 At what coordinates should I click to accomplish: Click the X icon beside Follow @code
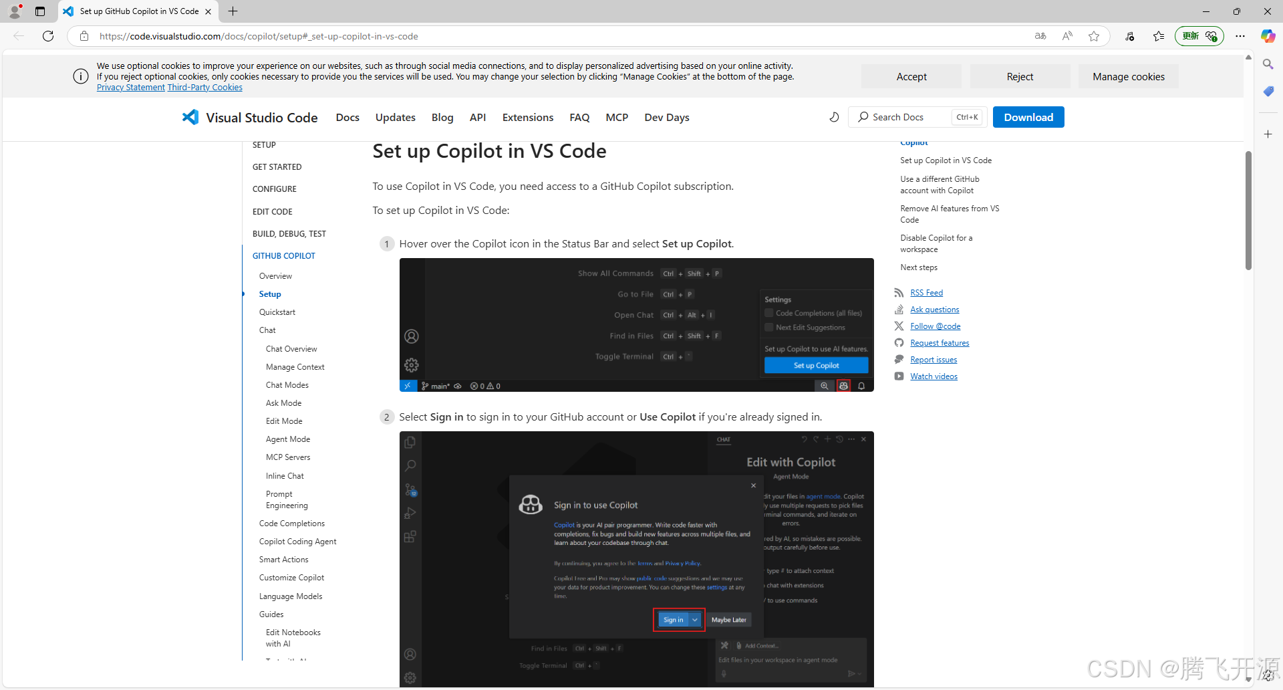point(899,326)
